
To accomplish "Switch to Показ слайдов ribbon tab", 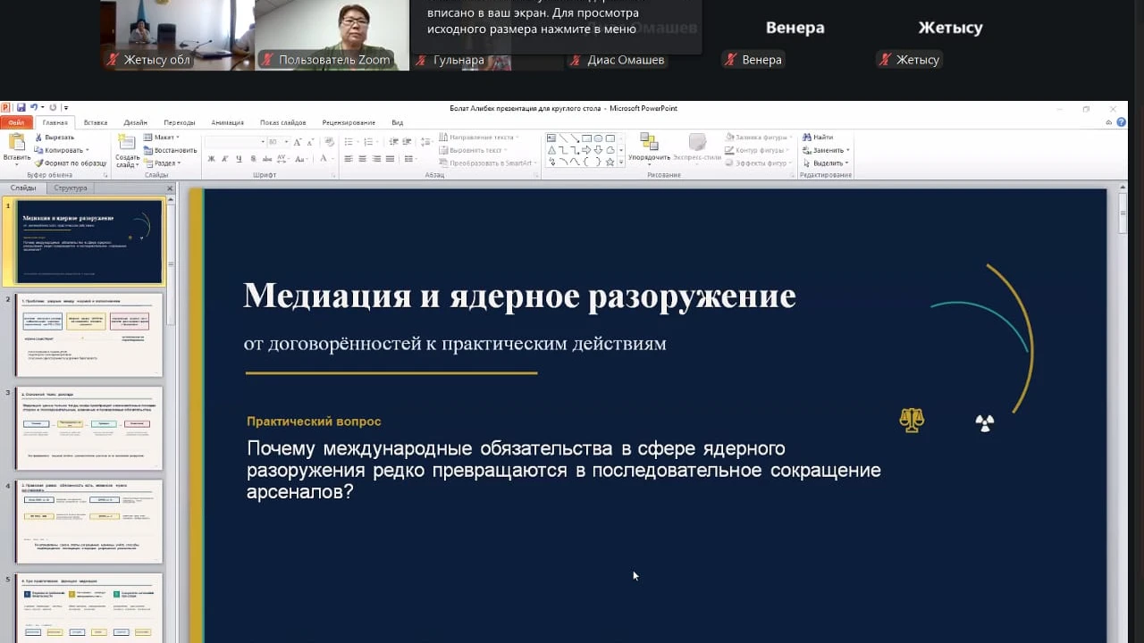I will click(282, 122).
